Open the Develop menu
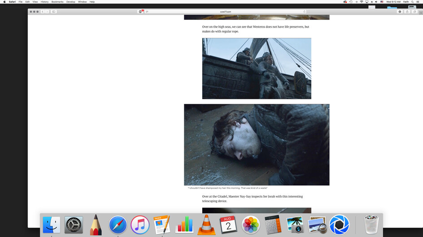The height and width of the screenshot is (237, 423). pos(71,2)
